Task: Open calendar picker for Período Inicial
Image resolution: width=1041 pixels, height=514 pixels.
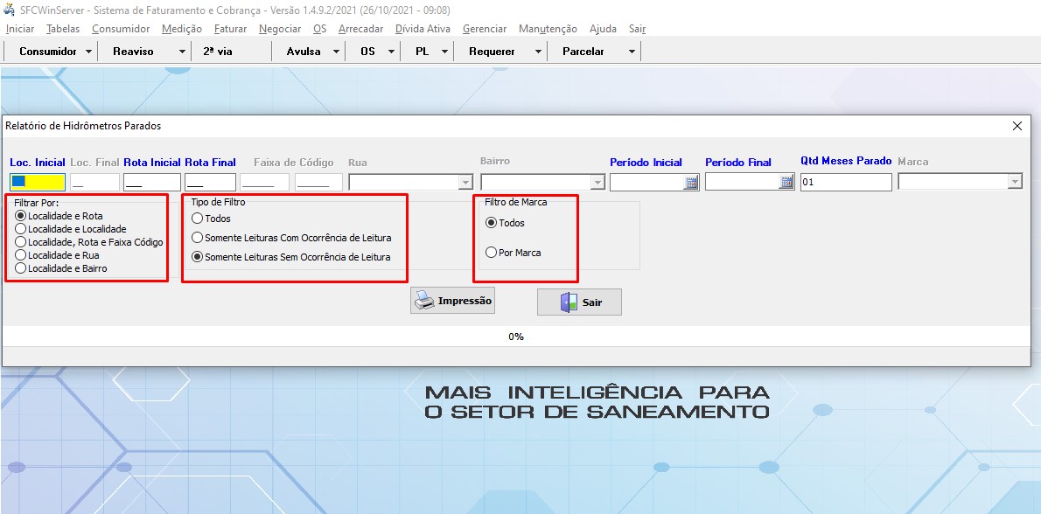Action: click(x=690, y=183)
